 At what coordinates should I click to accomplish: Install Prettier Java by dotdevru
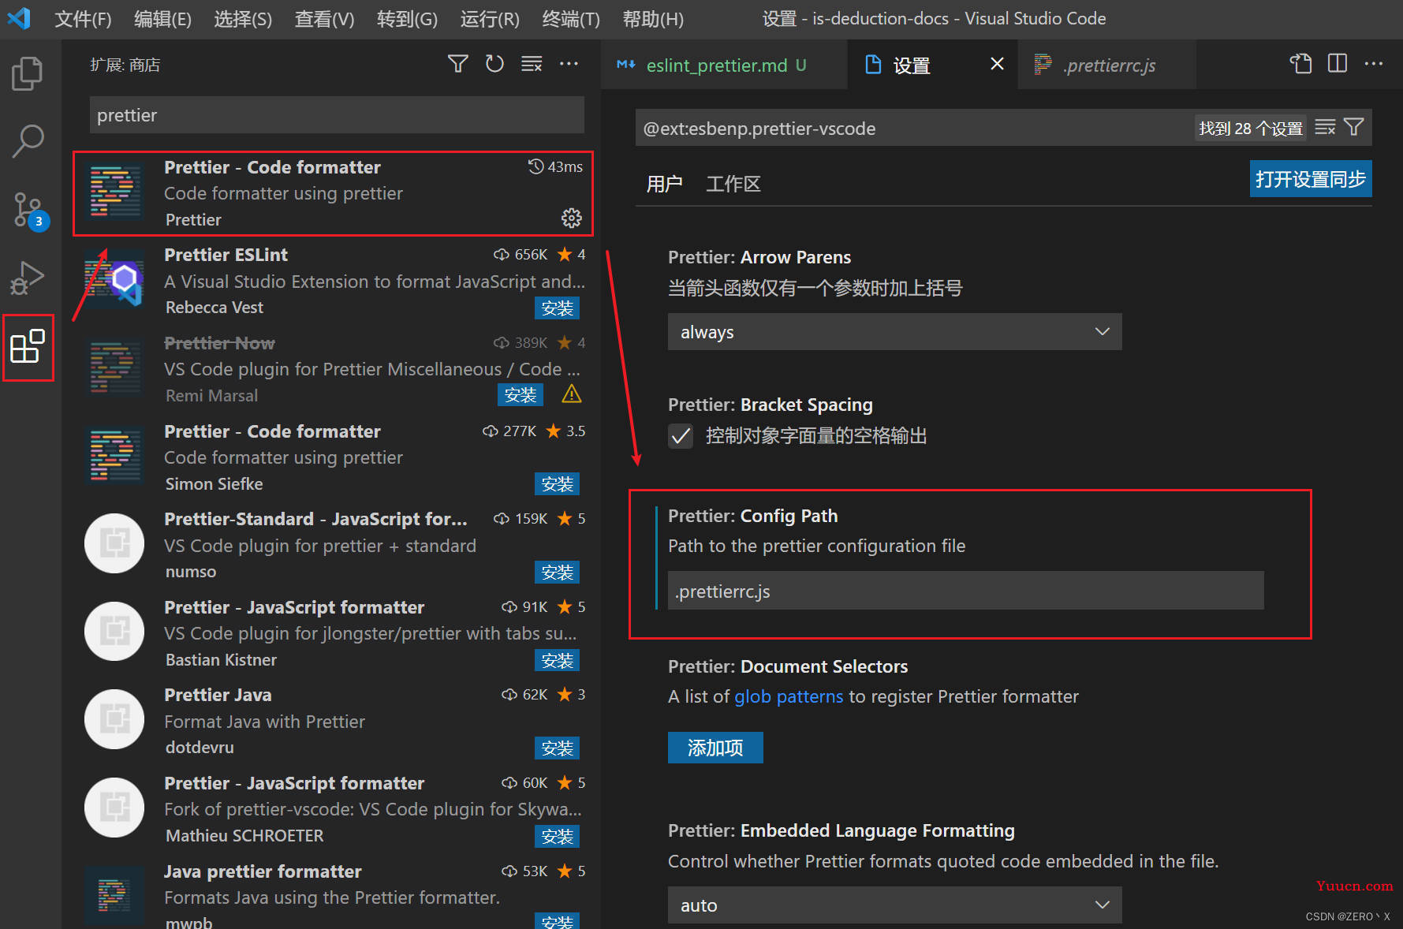tap(558, 748)
